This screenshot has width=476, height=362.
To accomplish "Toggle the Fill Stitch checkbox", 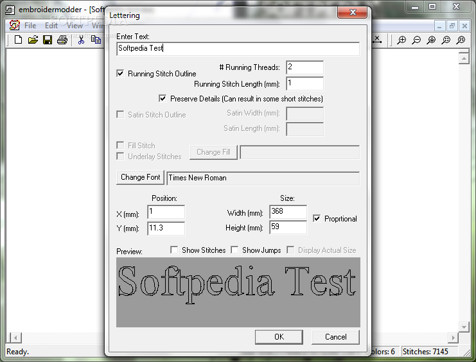I will click(120, 145).
